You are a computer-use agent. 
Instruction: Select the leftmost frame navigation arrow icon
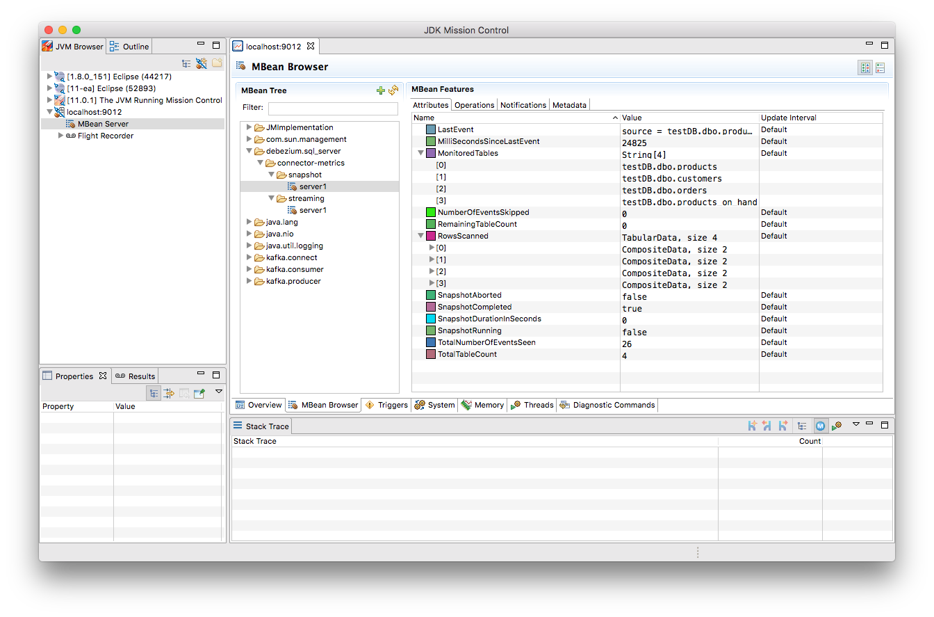pos(753,425)
